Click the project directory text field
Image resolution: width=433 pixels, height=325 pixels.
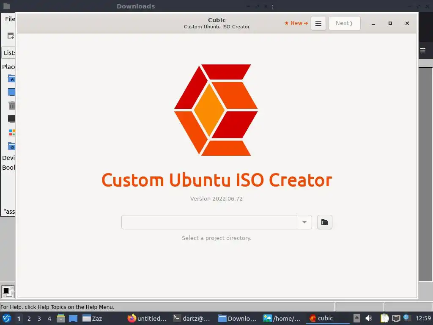(x=209, y=222)
